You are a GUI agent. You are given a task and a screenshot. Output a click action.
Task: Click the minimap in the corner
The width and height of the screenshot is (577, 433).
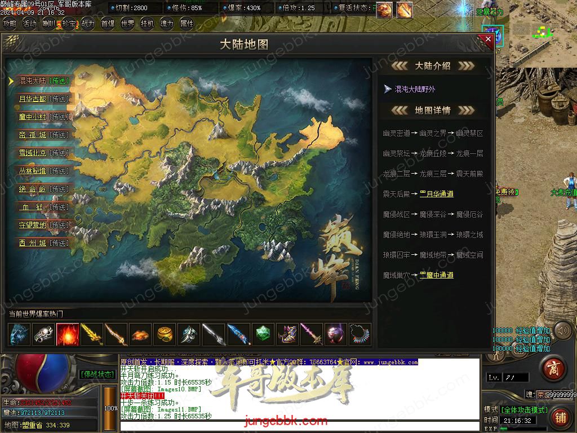click(543, 34)
